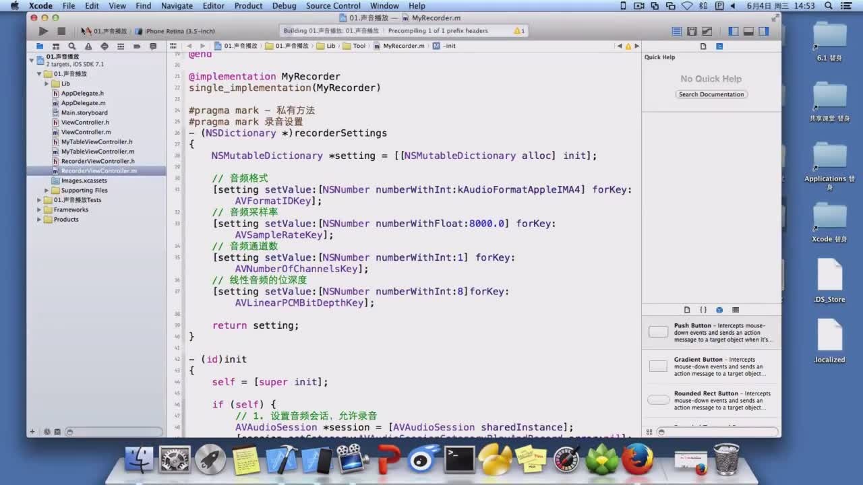Image resolution: width=863 pixels, height=485 pixels.
Task: Open the Tool folder in jump bar
Action: (x=354, y=46)
